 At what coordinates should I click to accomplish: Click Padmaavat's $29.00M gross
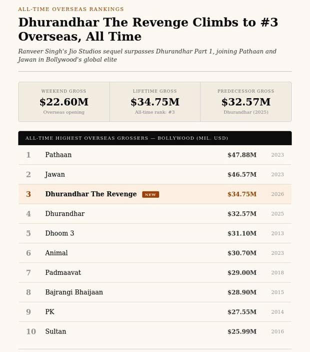tap(242, 273)
